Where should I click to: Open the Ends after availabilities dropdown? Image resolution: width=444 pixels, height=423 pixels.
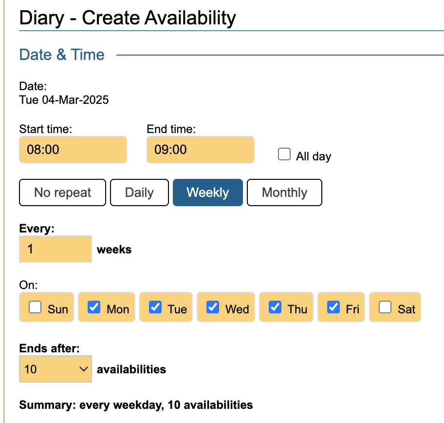click(55, 369)
